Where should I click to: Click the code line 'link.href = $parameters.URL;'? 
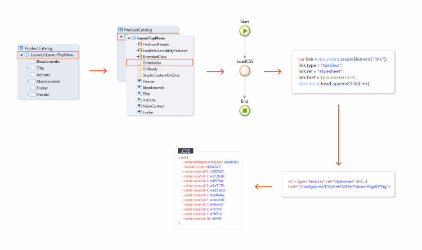point(328,78)
